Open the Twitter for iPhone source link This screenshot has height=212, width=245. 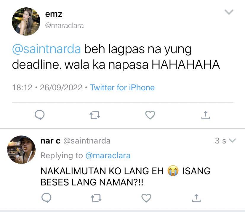122,87
